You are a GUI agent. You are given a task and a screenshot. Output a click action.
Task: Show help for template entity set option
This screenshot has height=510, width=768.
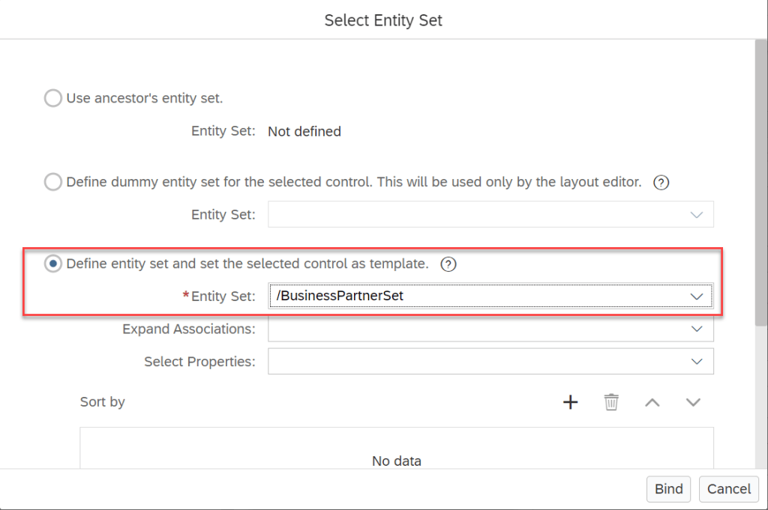point(448,264)
